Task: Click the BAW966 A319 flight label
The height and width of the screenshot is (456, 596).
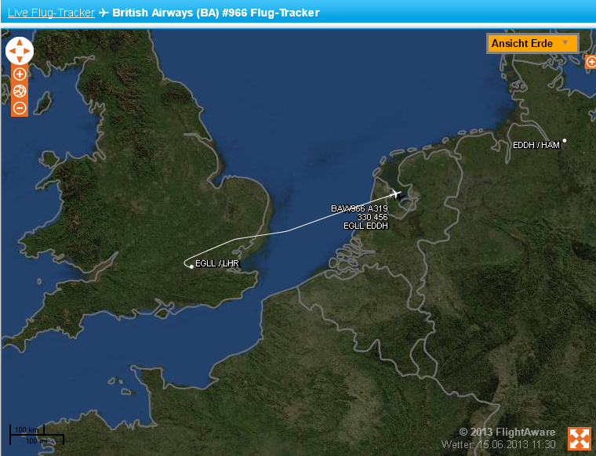Action: (x=359, y=208)
